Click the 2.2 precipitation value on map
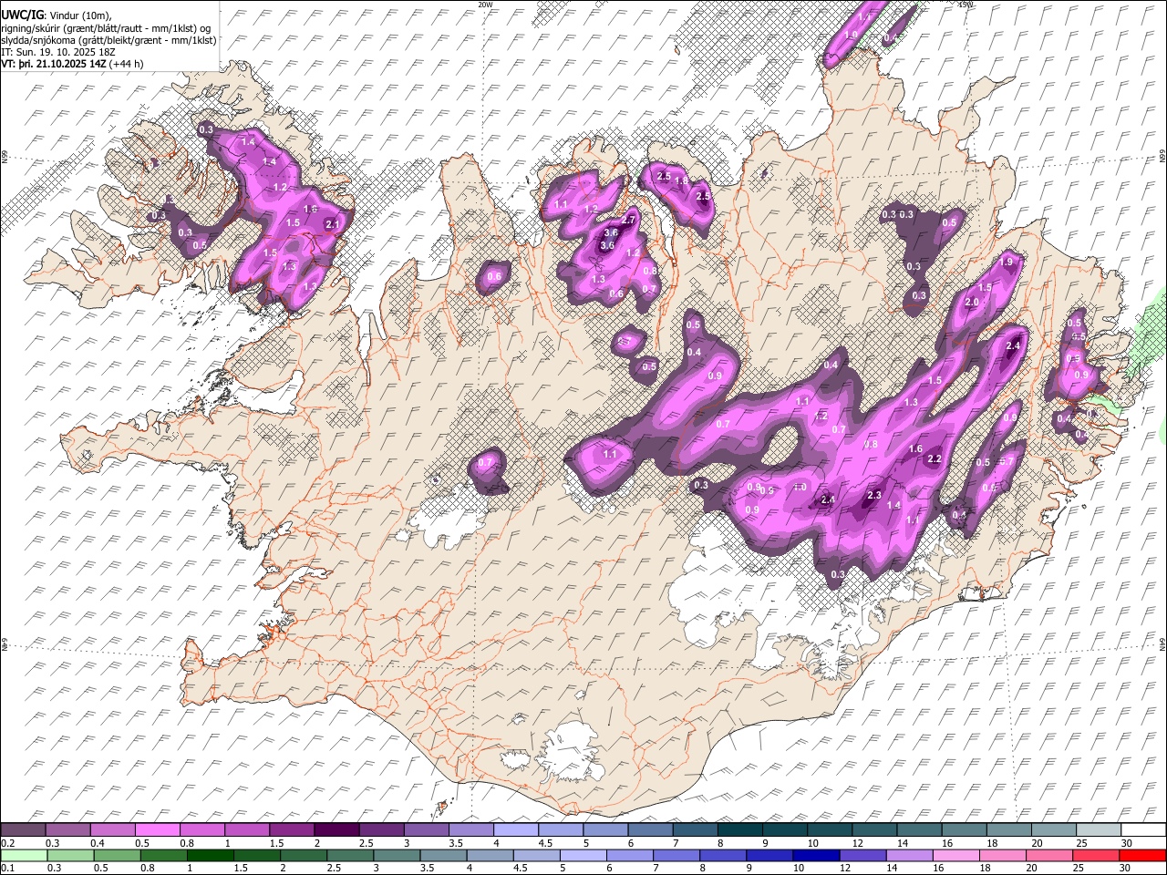This screenshot has height=875, width=1167. (935, 459)
